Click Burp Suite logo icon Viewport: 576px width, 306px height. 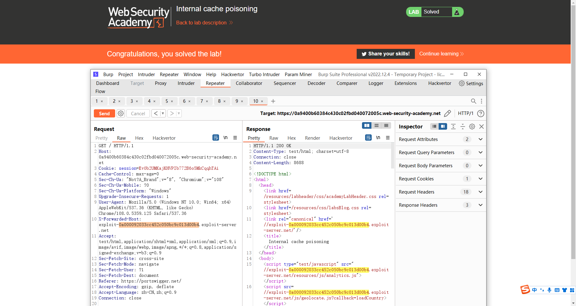point(96,74)
